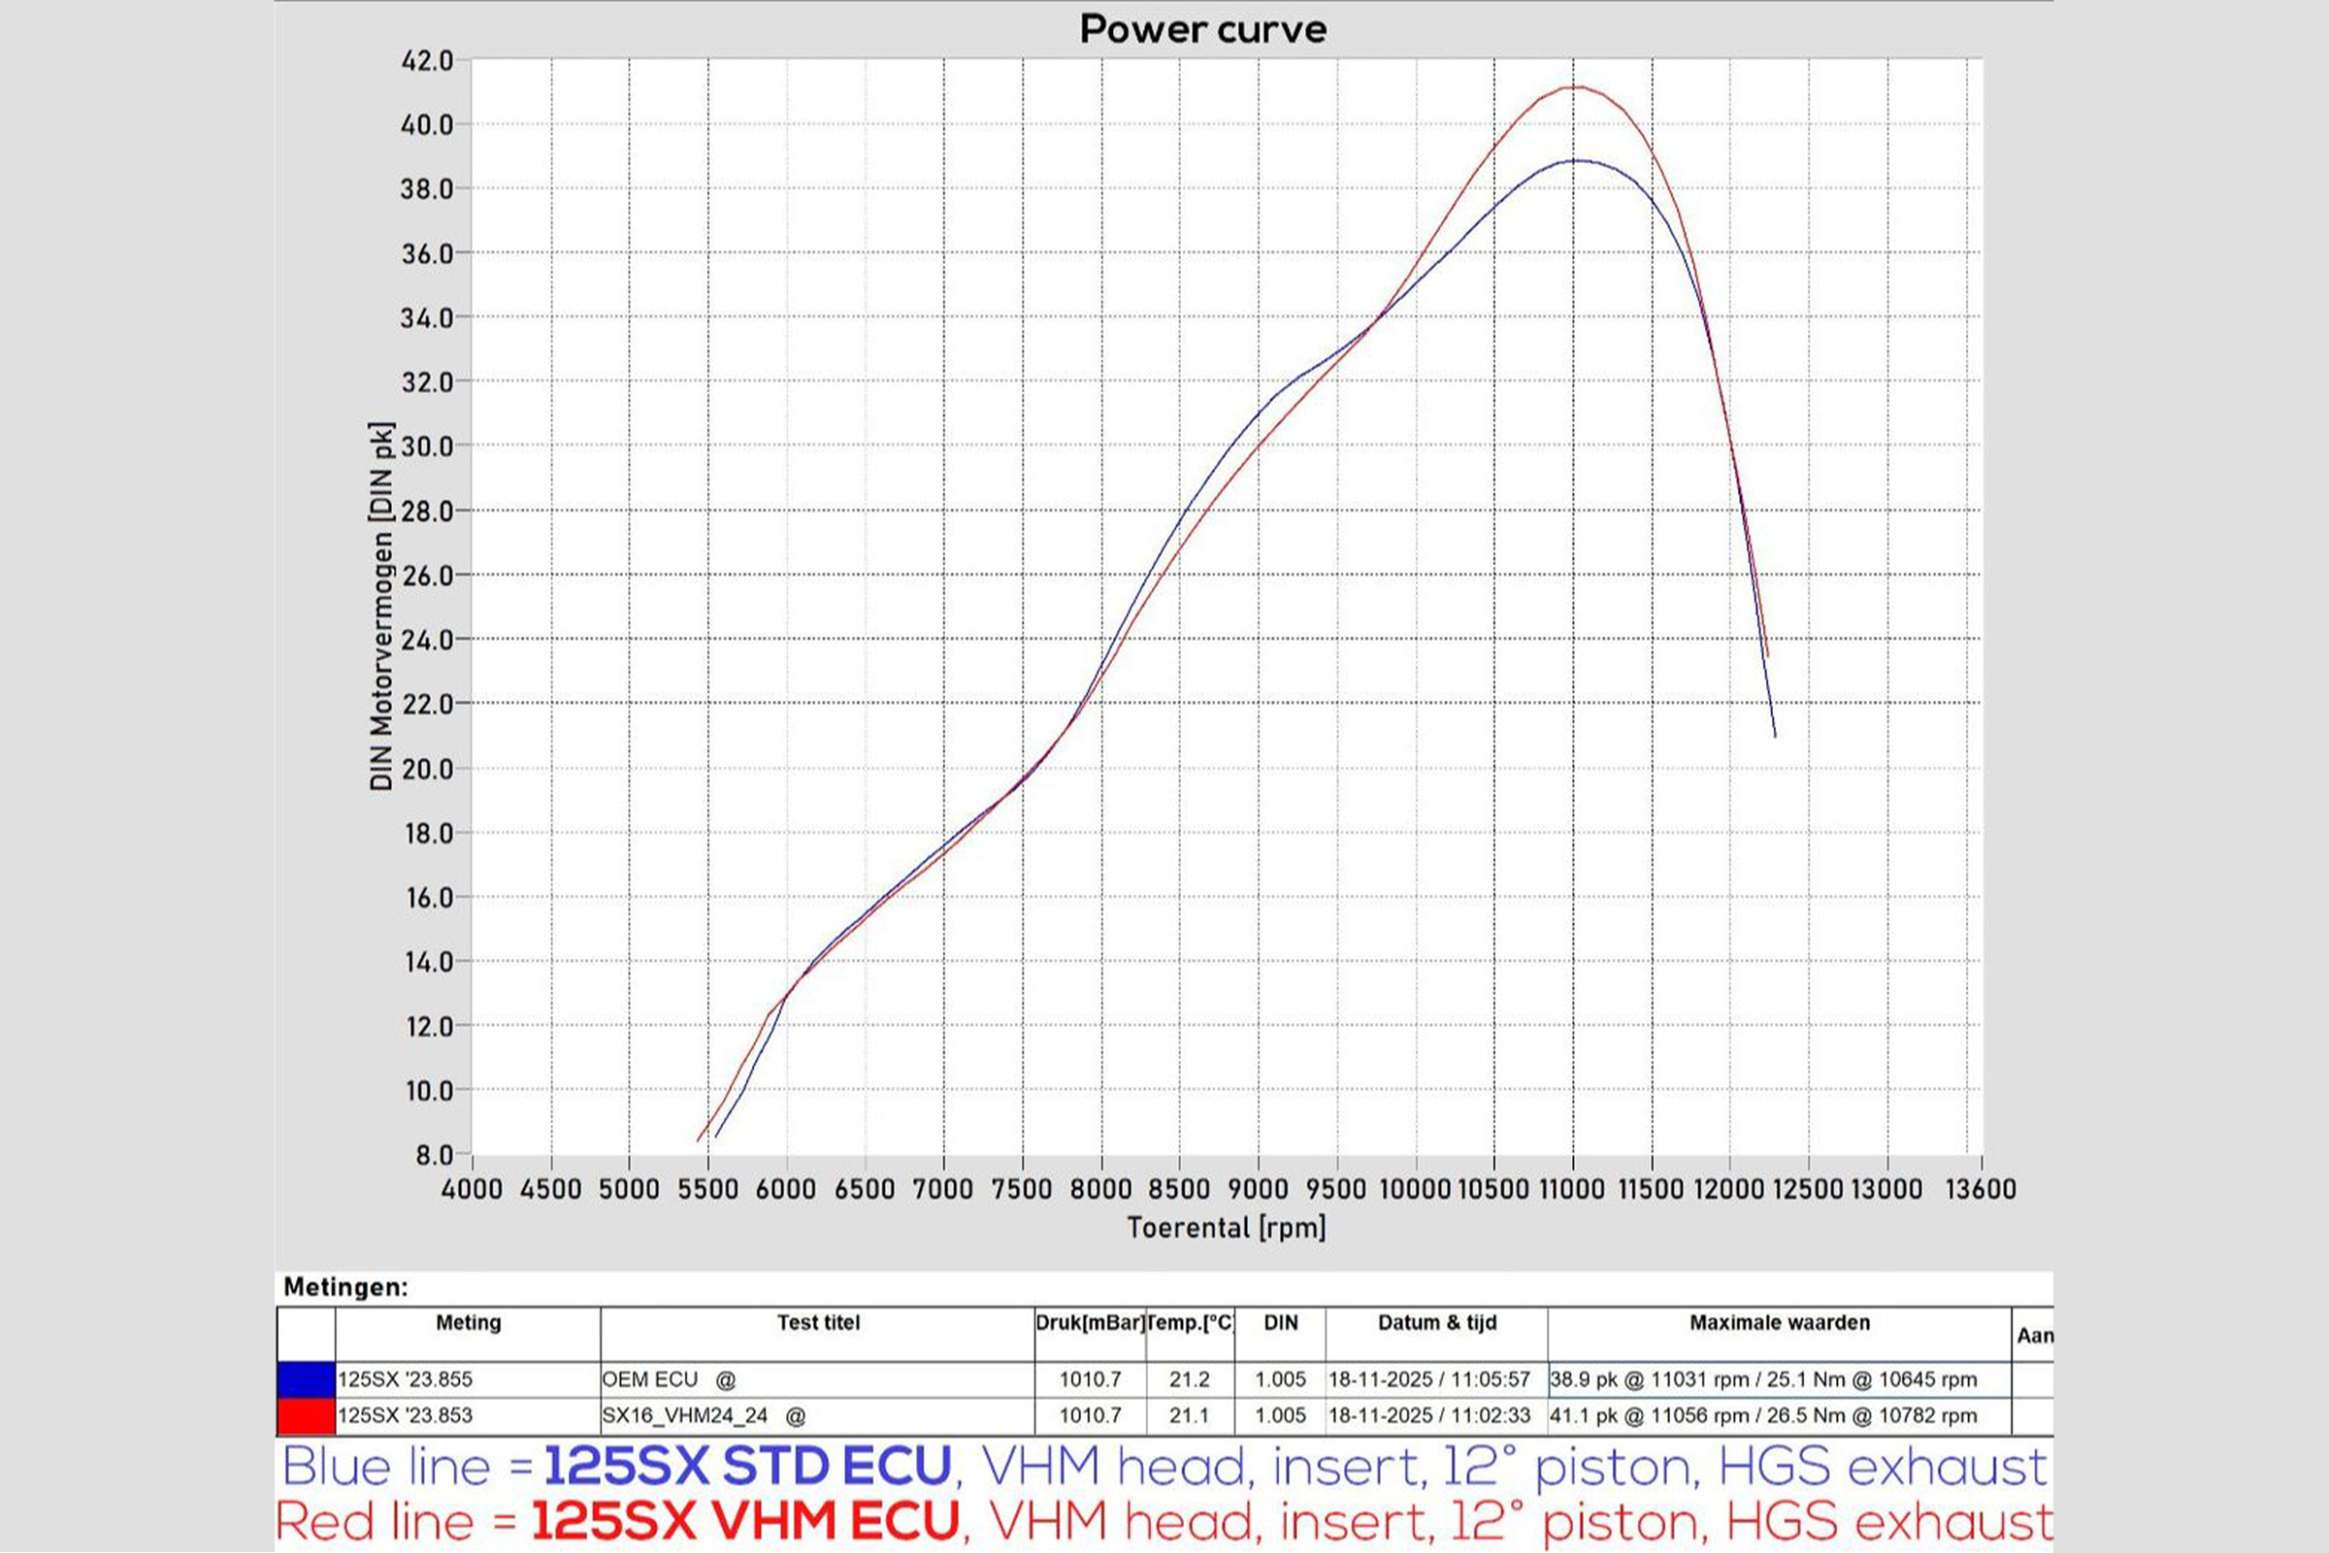Click the Maximale waarden column header

(x=1779, y=1323)
